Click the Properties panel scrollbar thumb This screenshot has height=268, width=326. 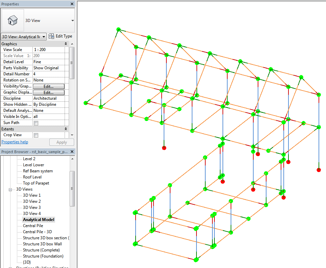(x=72, y=63)
